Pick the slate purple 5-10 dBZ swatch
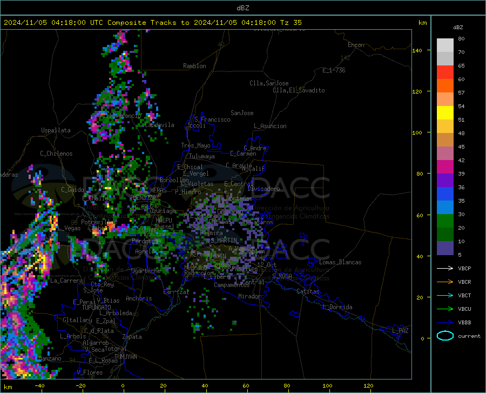 (445, 248)
